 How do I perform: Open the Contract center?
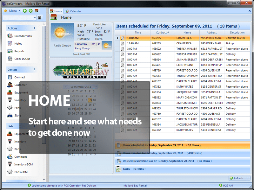(16, 77)
